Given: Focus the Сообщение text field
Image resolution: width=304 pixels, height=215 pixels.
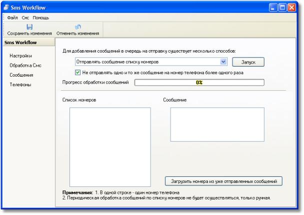Looking at the screenshot, I should [x=217, y=124].
